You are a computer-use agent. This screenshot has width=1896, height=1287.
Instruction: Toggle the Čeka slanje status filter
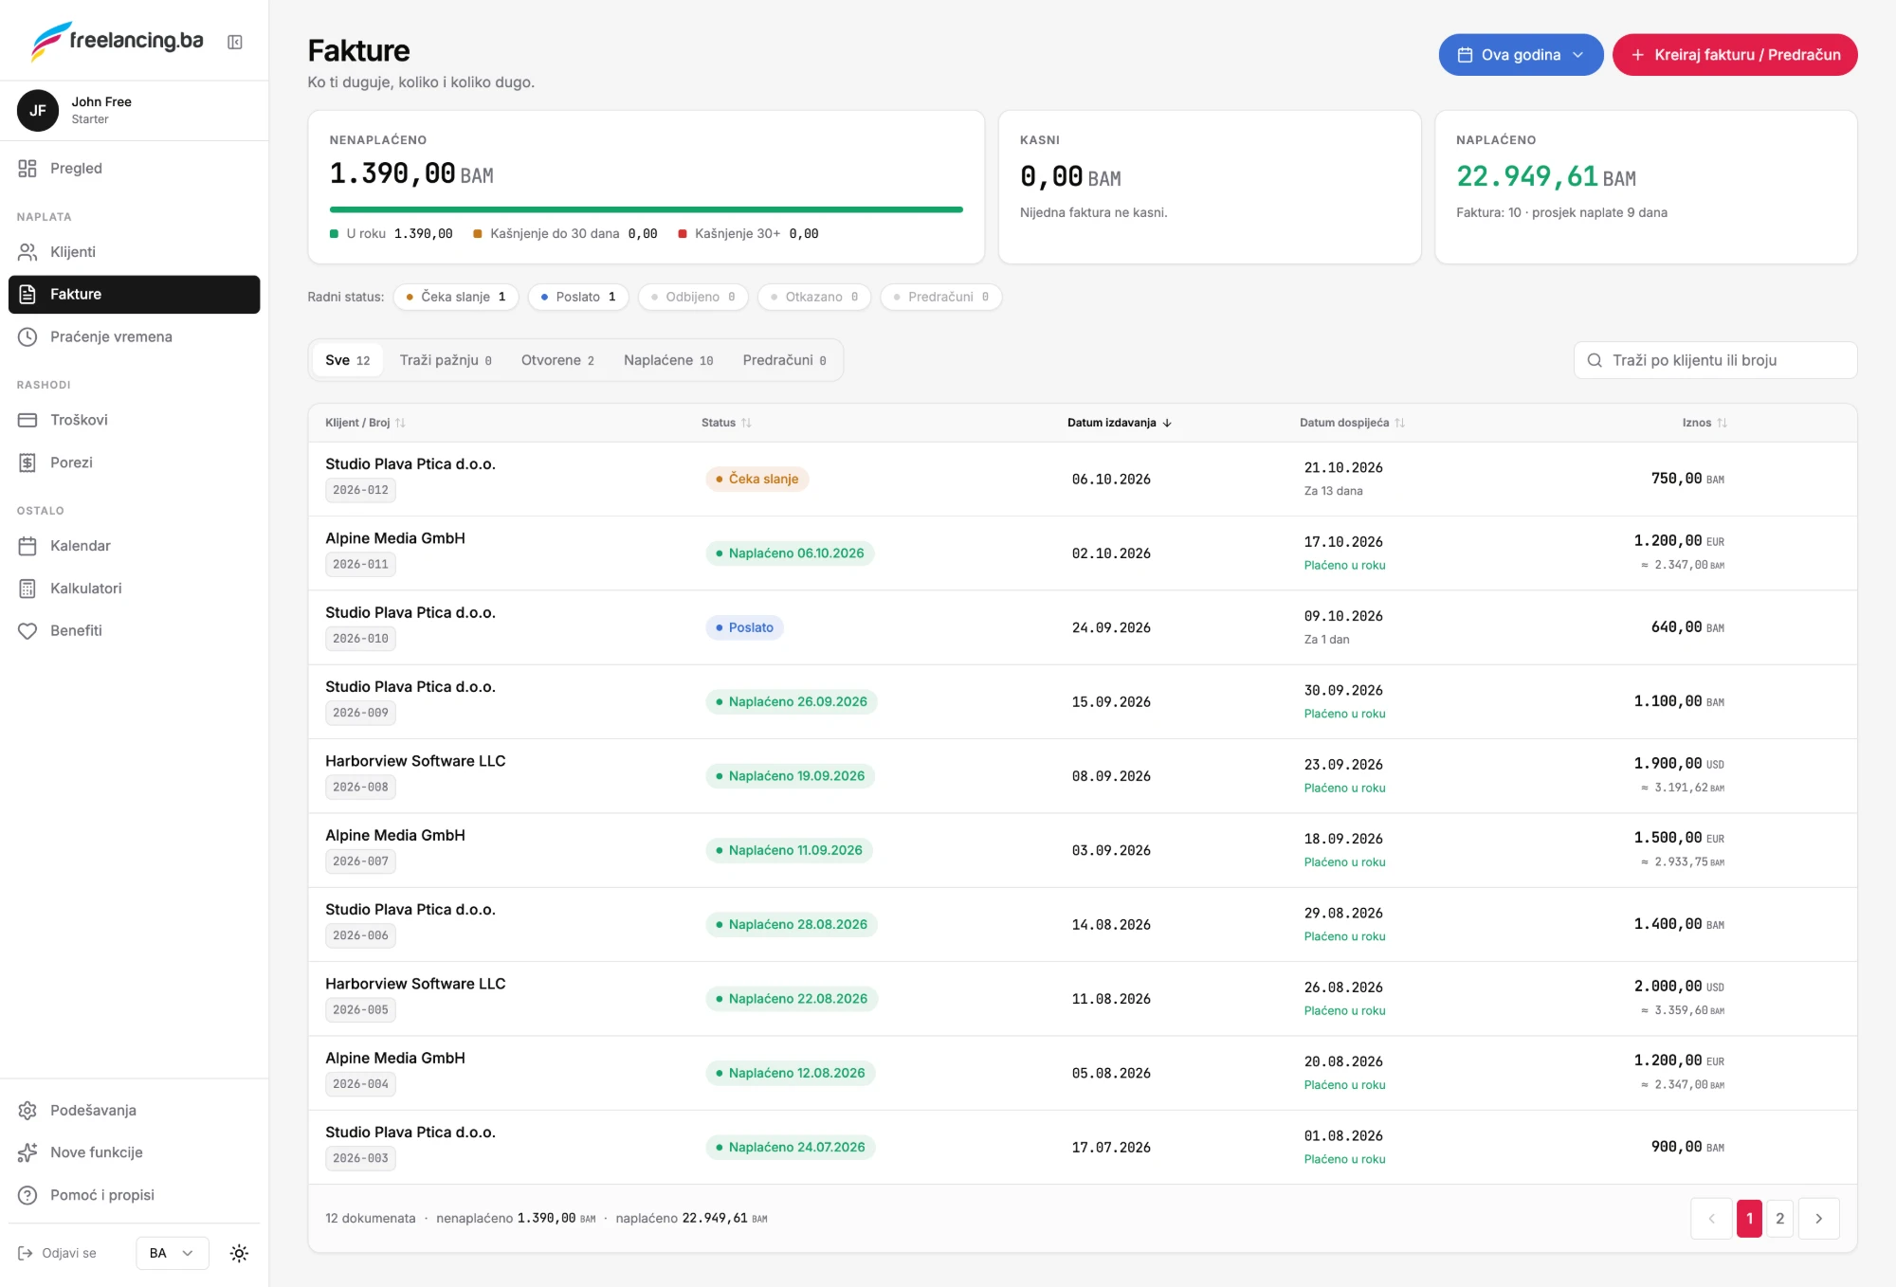(456, 297)
